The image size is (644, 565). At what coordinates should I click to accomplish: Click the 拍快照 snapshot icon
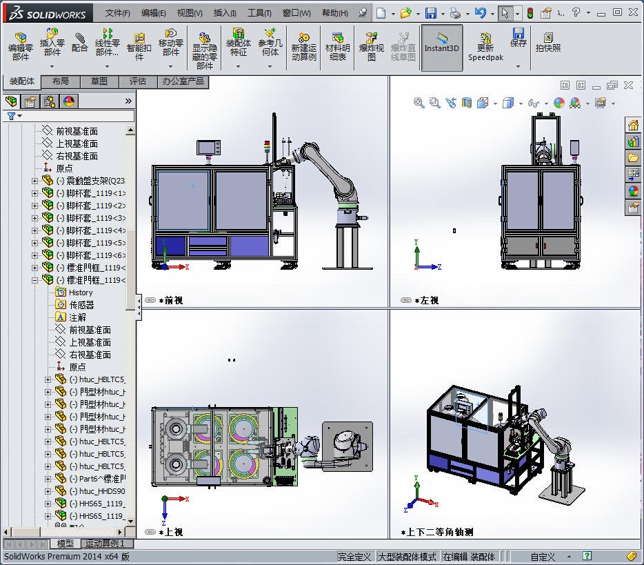548,43
